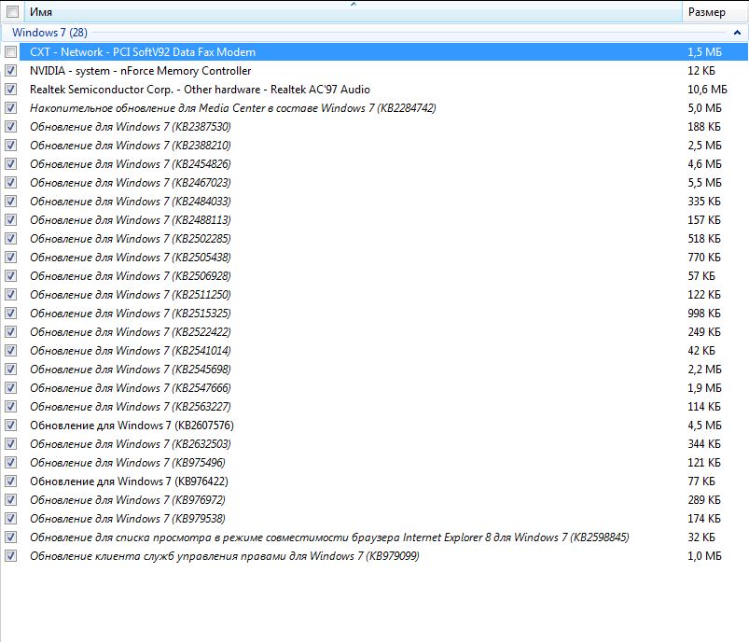The height and width of the screenshot is (642, 749).
Task: Uncheck the KB975496 update checkbox
Action: [10, 462]
